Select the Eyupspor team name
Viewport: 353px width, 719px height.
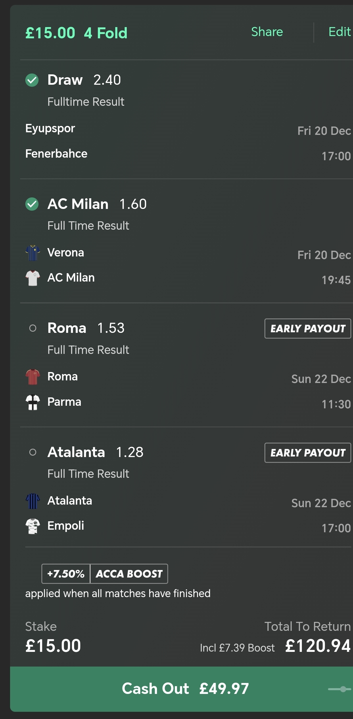[x=50, y=128]
